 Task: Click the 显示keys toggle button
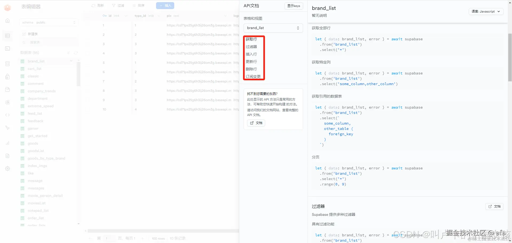point(293,6)
